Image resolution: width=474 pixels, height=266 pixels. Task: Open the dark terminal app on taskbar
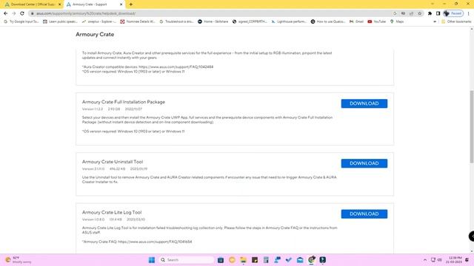point(323,259)
